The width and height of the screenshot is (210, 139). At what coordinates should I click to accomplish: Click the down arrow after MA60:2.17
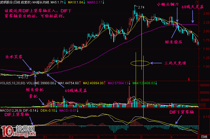tap(103, 2)
